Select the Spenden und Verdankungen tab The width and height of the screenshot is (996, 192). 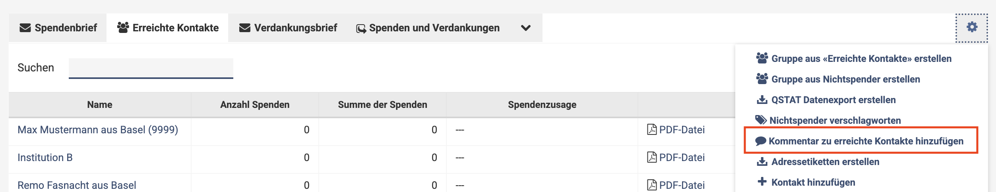point(428,28)
